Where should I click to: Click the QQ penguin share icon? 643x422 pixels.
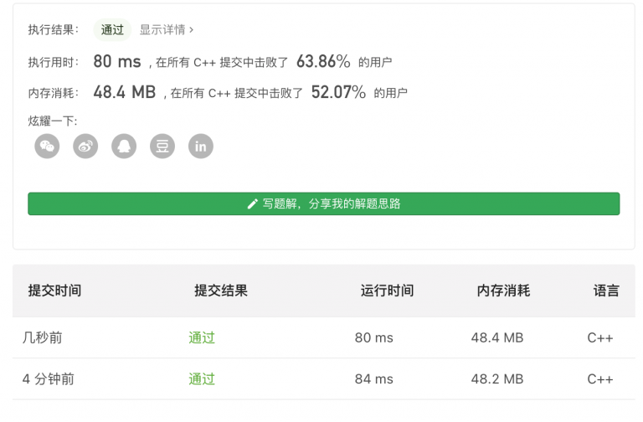click(x=124, y=147)
